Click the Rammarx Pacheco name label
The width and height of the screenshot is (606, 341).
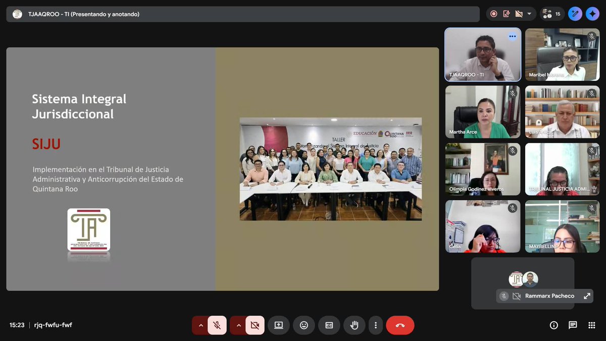tap(549, 296)
